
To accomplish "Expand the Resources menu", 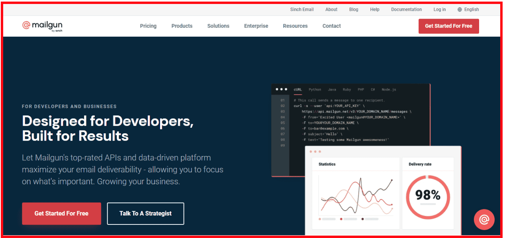I will pyautogui.click(x=295, y=26).
